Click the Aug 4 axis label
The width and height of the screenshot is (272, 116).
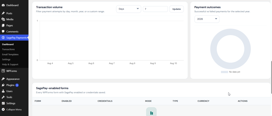[50, 63]
